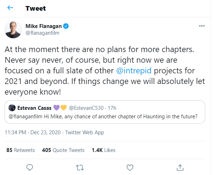Screen dimensions: 219x175
Task: Click Estevan Casas small avatar
Action: coord(12,108)
